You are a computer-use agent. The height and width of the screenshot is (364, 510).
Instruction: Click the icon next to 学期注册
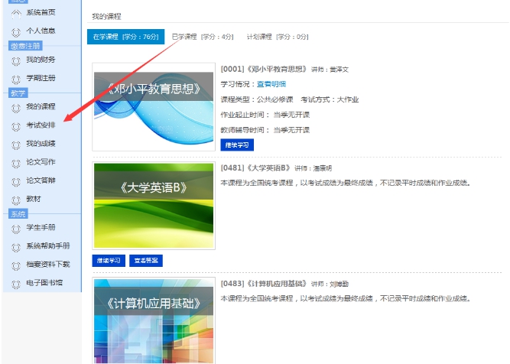pyautogui.click(x=16, y=80)
